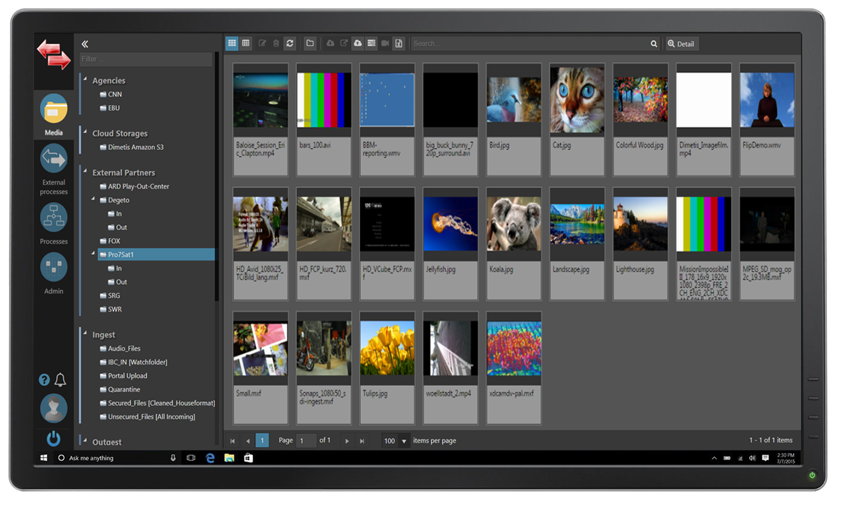This screenshot has height=523, width=846.
Task: Open the Admin section
Action: 54,273
